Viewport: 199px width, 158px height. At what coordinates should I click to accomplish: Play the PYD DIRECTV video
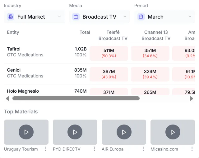tap(75, 132)
